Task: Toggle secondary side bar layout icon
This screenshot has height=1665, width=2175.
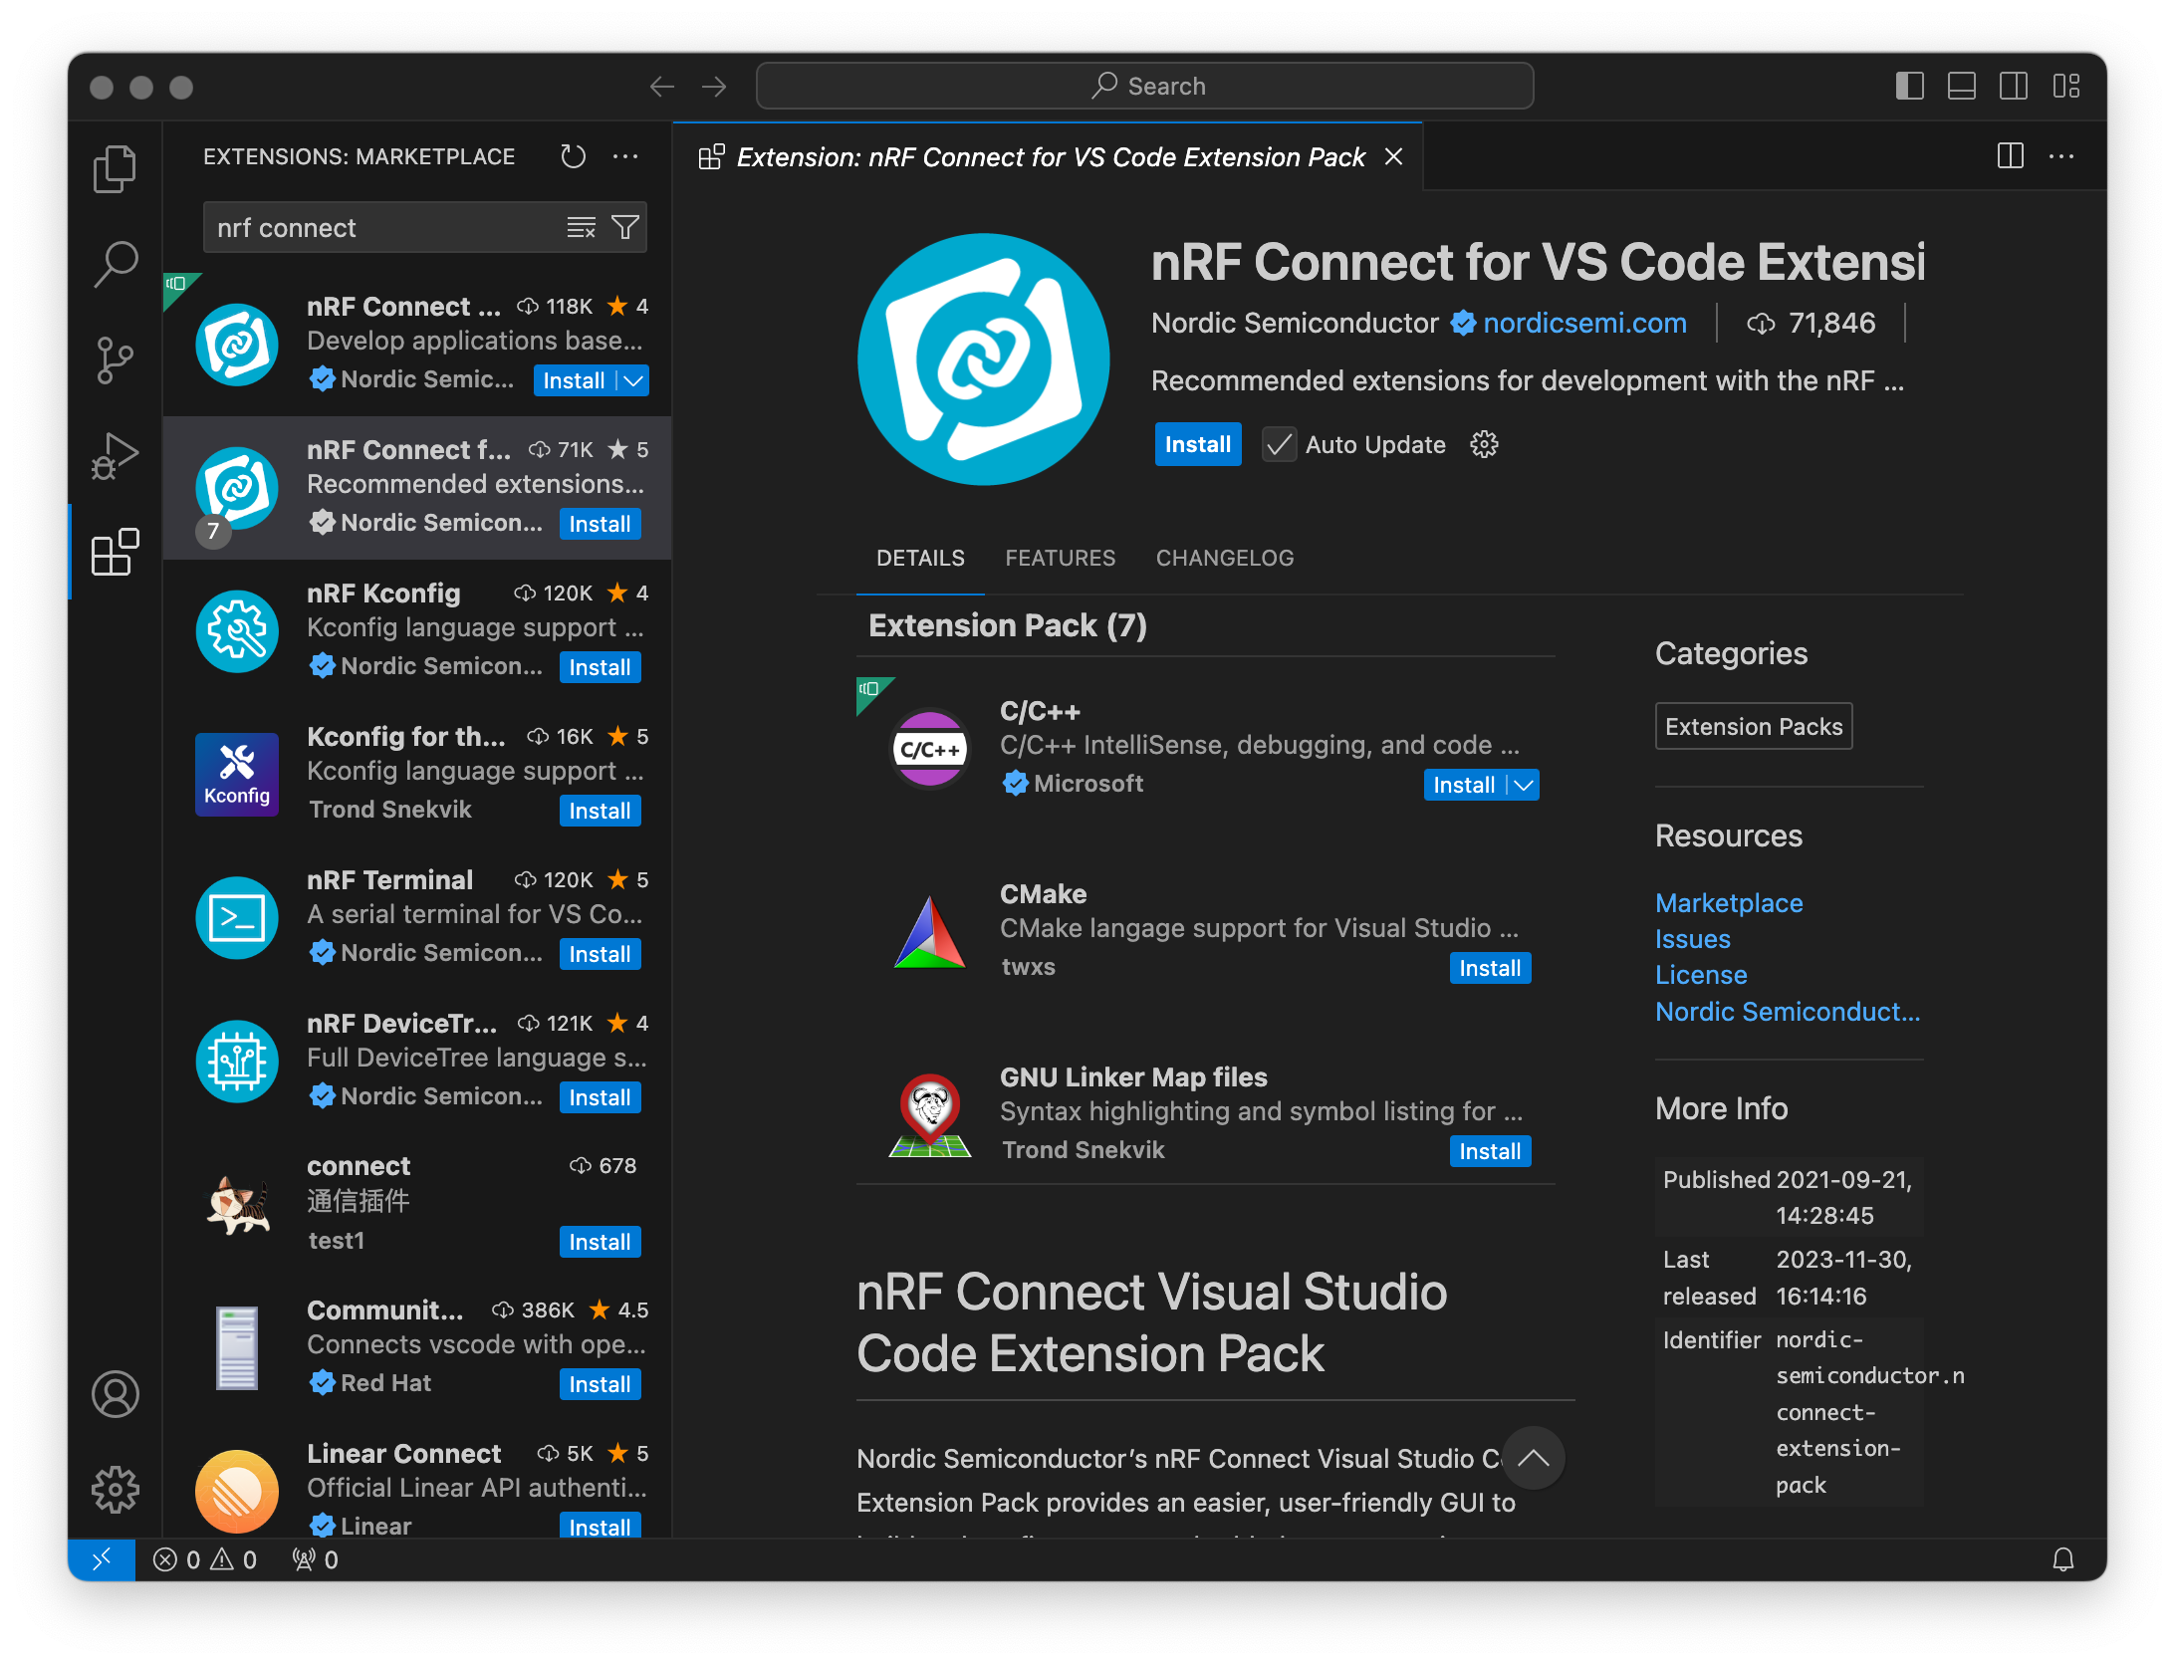Action: click(x=2014, y=87)
